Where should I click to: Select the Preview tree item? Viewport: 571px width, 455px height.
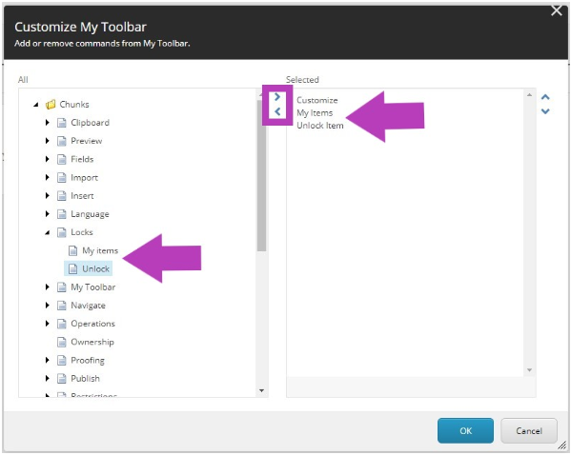87,141
